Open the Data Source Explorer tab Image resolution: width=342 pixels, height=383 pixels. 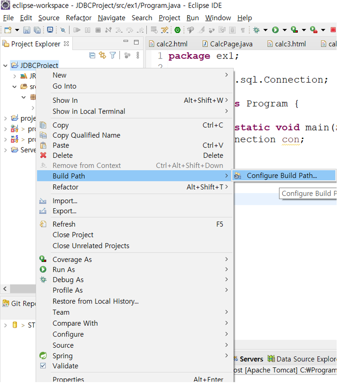point(302,359)
